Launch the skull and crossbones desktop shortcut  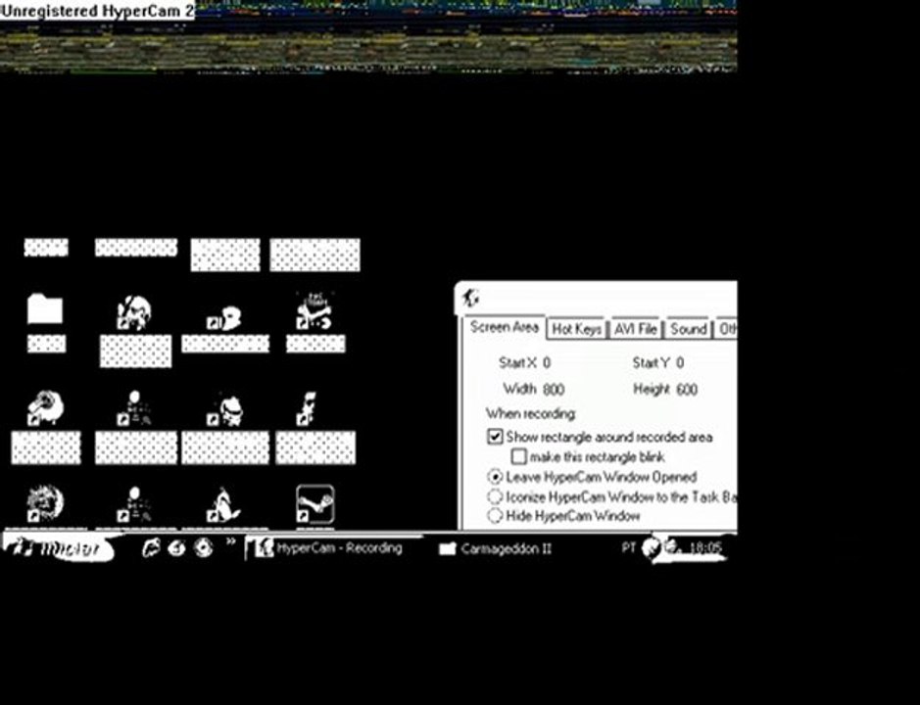[x=315, y=311]
